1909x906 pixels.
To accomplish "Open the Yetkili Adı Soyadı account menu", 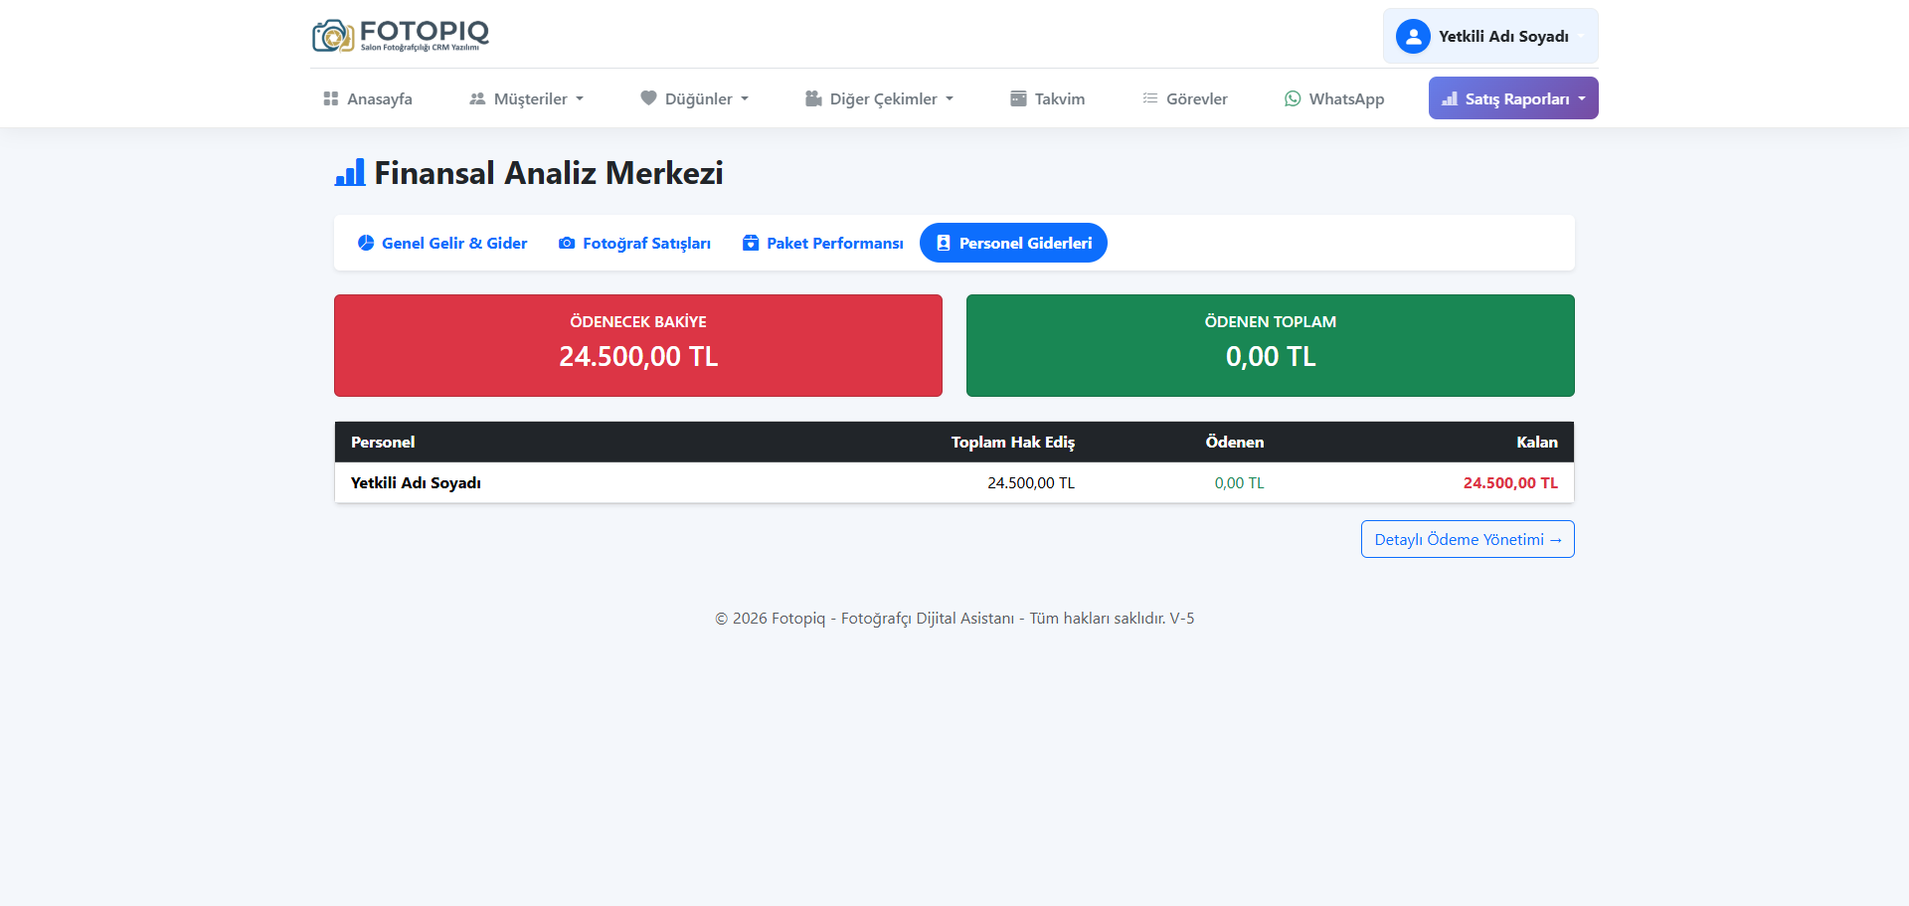I will 1491,37.
